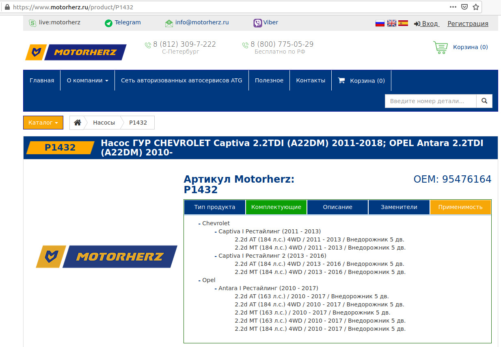Image resolution: width=501 pixels, height=347 pixels.
Task: Expand the О компании dropdown
Action: click(x=87, y=80)
